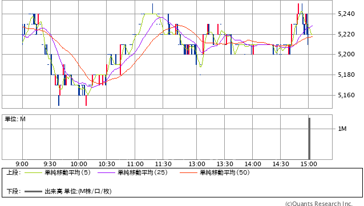Viewport: 364px width, 206px height.
Task: Click the 14:00 time axis label
Action: tap(253, 164)
